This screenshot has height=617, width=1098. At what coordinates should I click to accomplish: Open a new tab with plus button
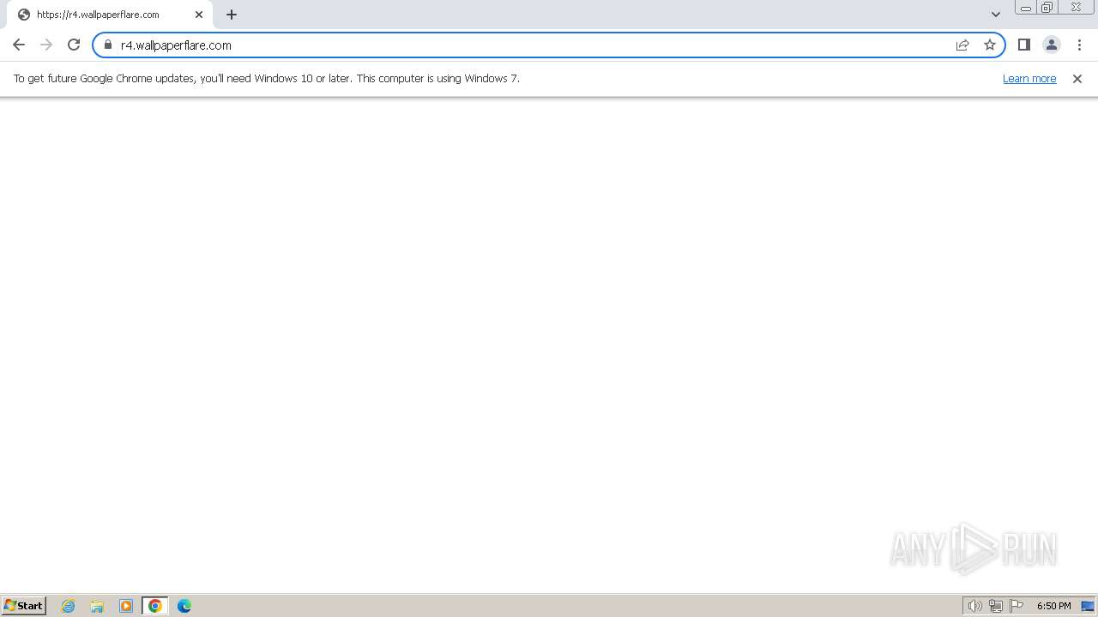point(232,15)
